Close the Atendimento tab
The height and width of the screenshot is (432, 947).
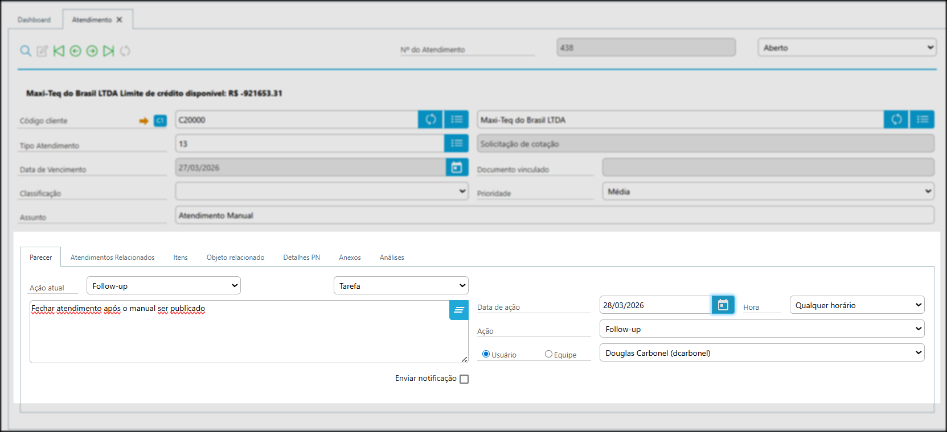(x=120, y=20)
